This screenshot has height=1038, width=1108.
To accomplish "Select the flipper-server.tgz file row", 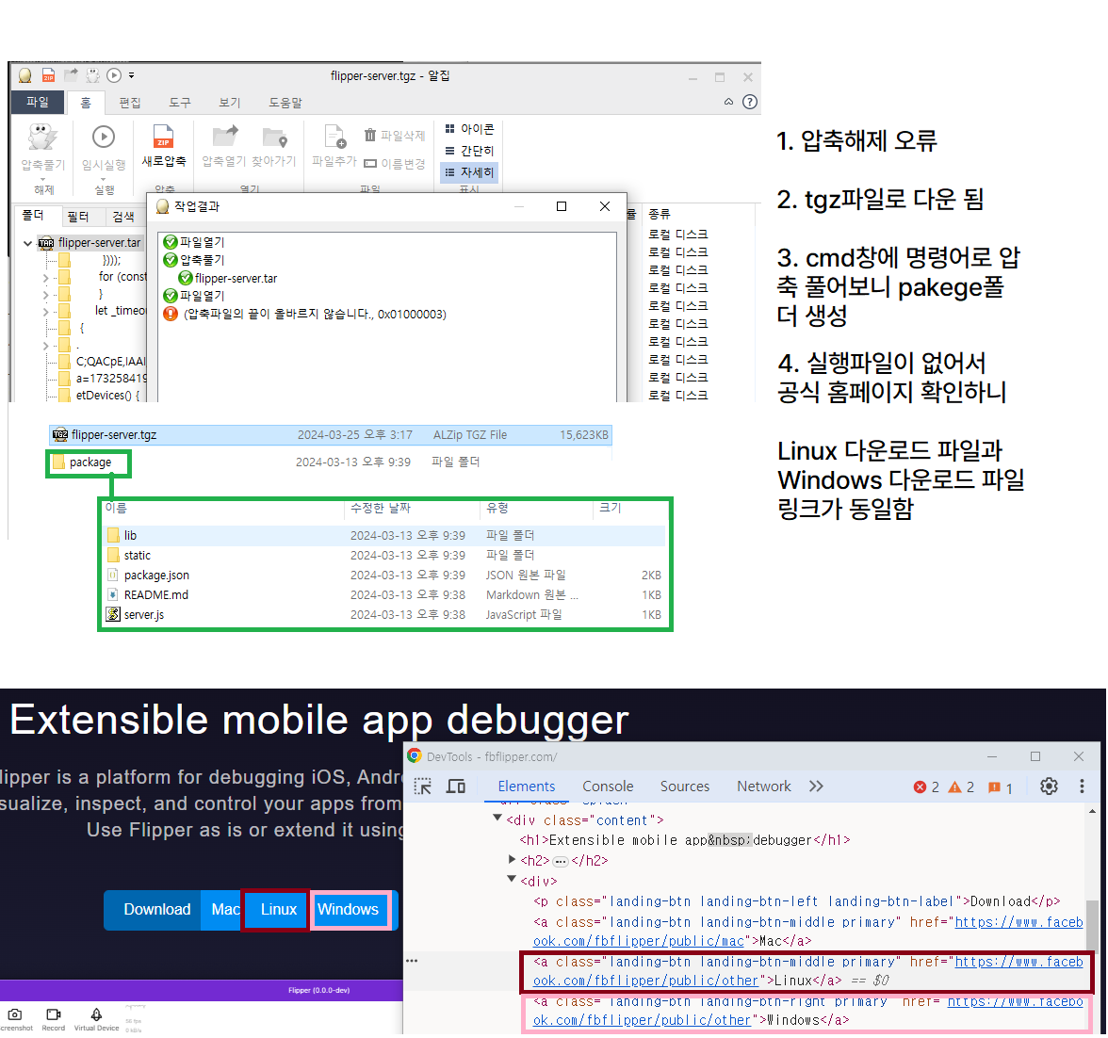I will (x=331, y=434).
